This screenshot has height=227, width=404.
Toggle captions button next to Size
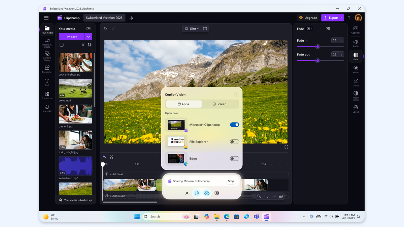[x=205, y=29]
